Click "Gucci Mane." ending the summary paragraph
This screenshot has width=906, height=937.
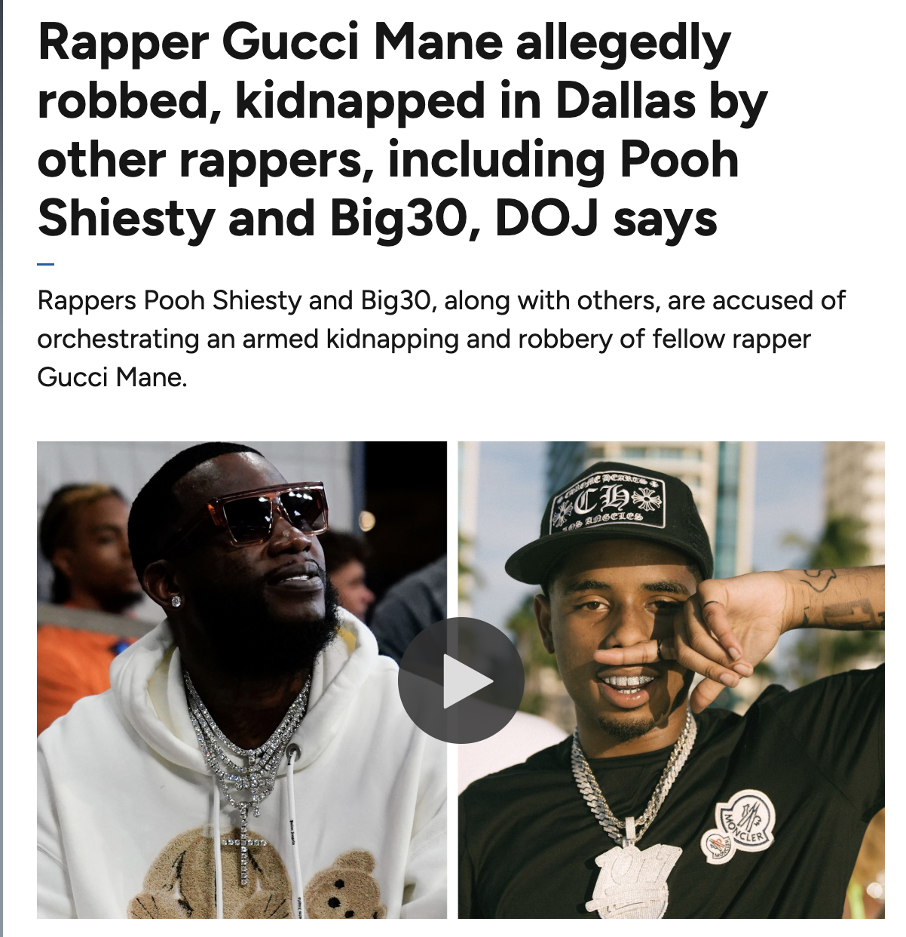tap(112, 376)
